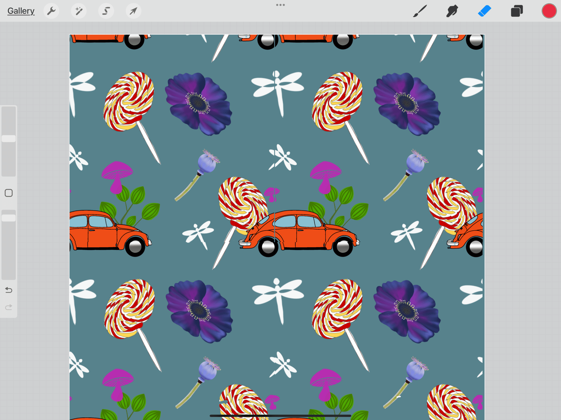
Task: Open the red active color swatch
Action: 549,11
